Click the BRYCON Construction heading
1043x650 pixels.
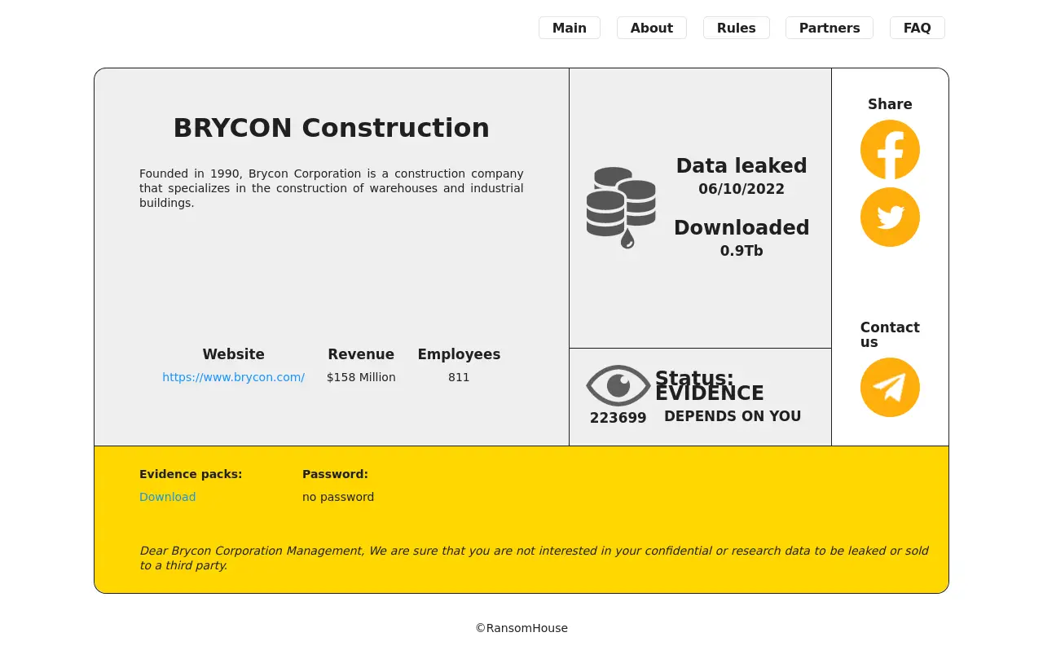[x=331, y=128]
